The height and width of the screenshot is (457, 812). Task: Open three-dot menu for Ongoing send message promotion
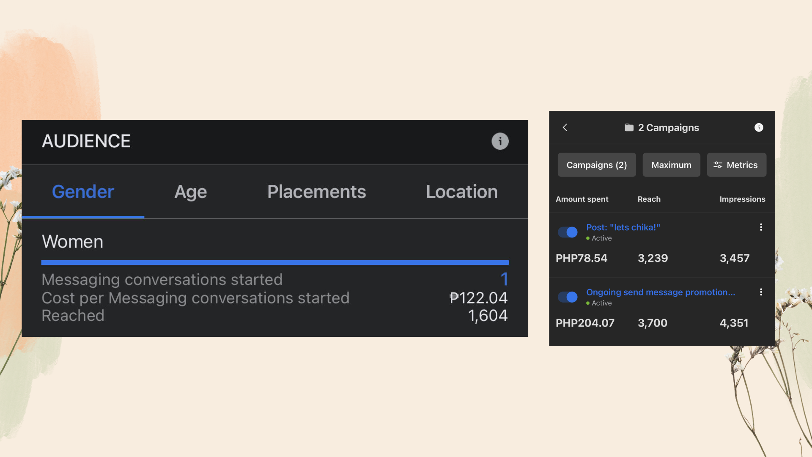point(761,292)
